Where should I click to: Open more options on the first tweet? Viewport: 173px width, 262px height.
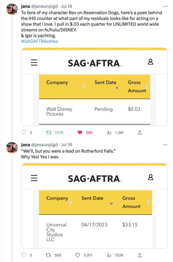tap(165, 7)
